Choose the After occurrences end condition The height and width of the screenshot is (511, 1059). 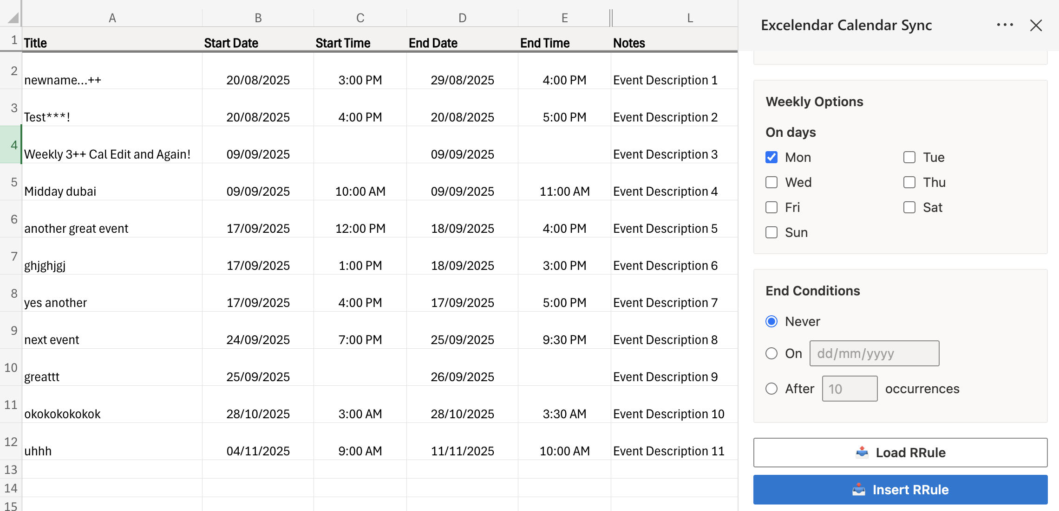point(771,389)
